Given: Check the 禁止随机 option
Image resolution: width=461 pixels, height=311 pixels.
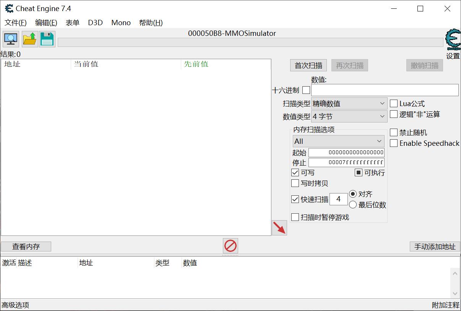Looking at the screenshot, I should (x=394, y=132).
